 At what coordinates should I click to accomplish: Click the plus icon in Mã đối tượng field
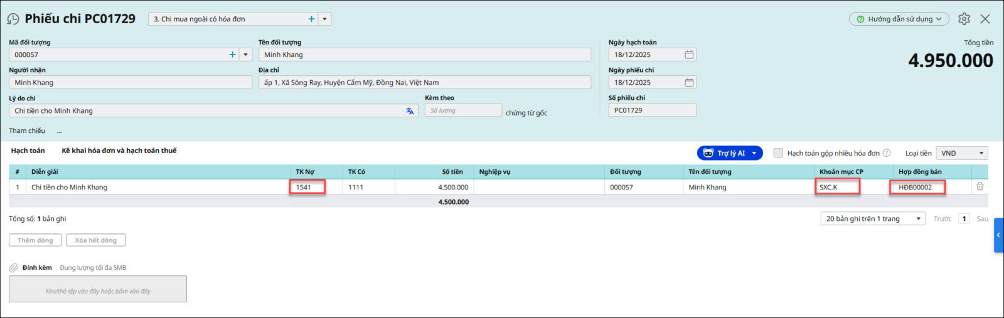(232, 55)
